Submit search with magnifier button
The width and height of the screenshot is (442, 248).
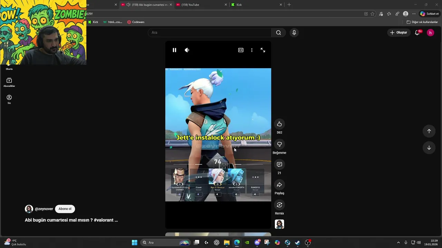click(x=278, y=32)
